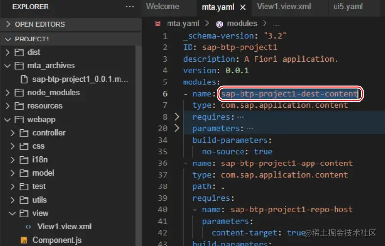Switch to the Welcome tab
This screenshot has height=246, width=385.
click(x=163, y=7)
